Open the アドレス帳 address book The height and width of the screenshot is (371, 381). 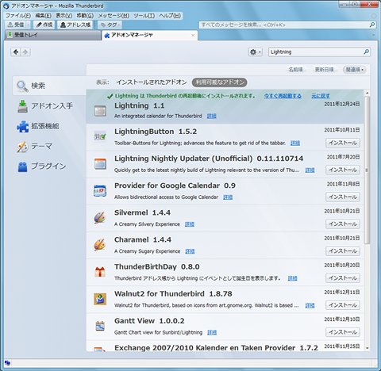75,25
